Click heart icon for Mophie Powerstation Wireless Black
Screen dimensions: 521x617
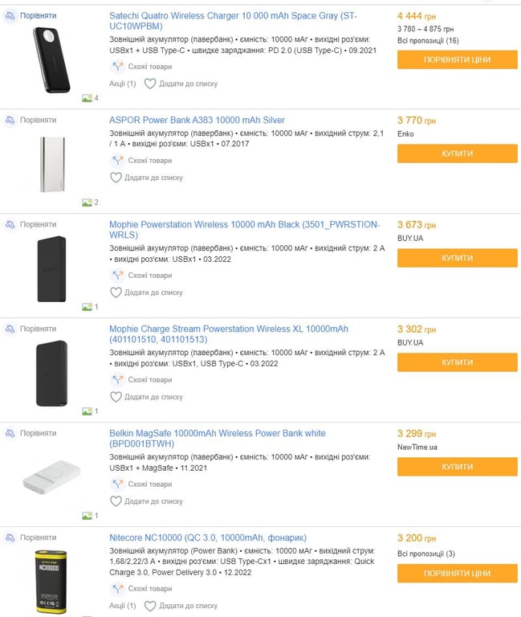[116, 292]
